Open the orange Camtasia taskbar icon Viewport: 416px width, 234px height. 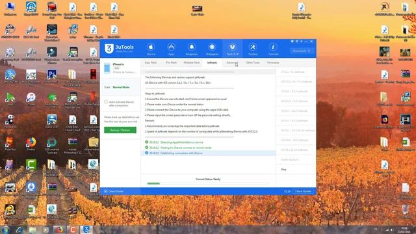73,229
